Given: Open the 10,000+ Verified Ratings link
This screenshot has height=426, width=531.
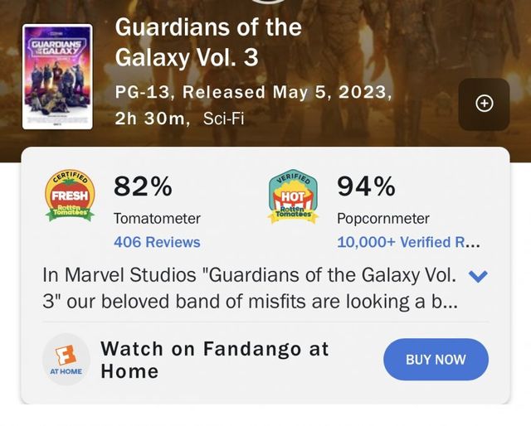Looking at the screenshot, I should click(x=408, y=242).
